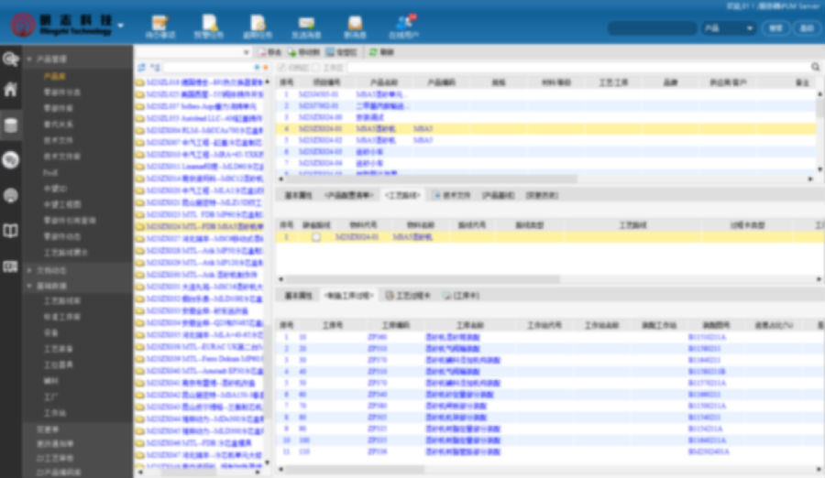
Task: Toggle first checkbox above product table
Action: 281,68
